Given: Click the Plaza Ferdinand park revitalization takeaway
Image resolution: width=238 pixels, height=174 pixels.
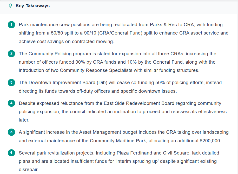Looking at the screenshot, I should click(x=119, y=161).
